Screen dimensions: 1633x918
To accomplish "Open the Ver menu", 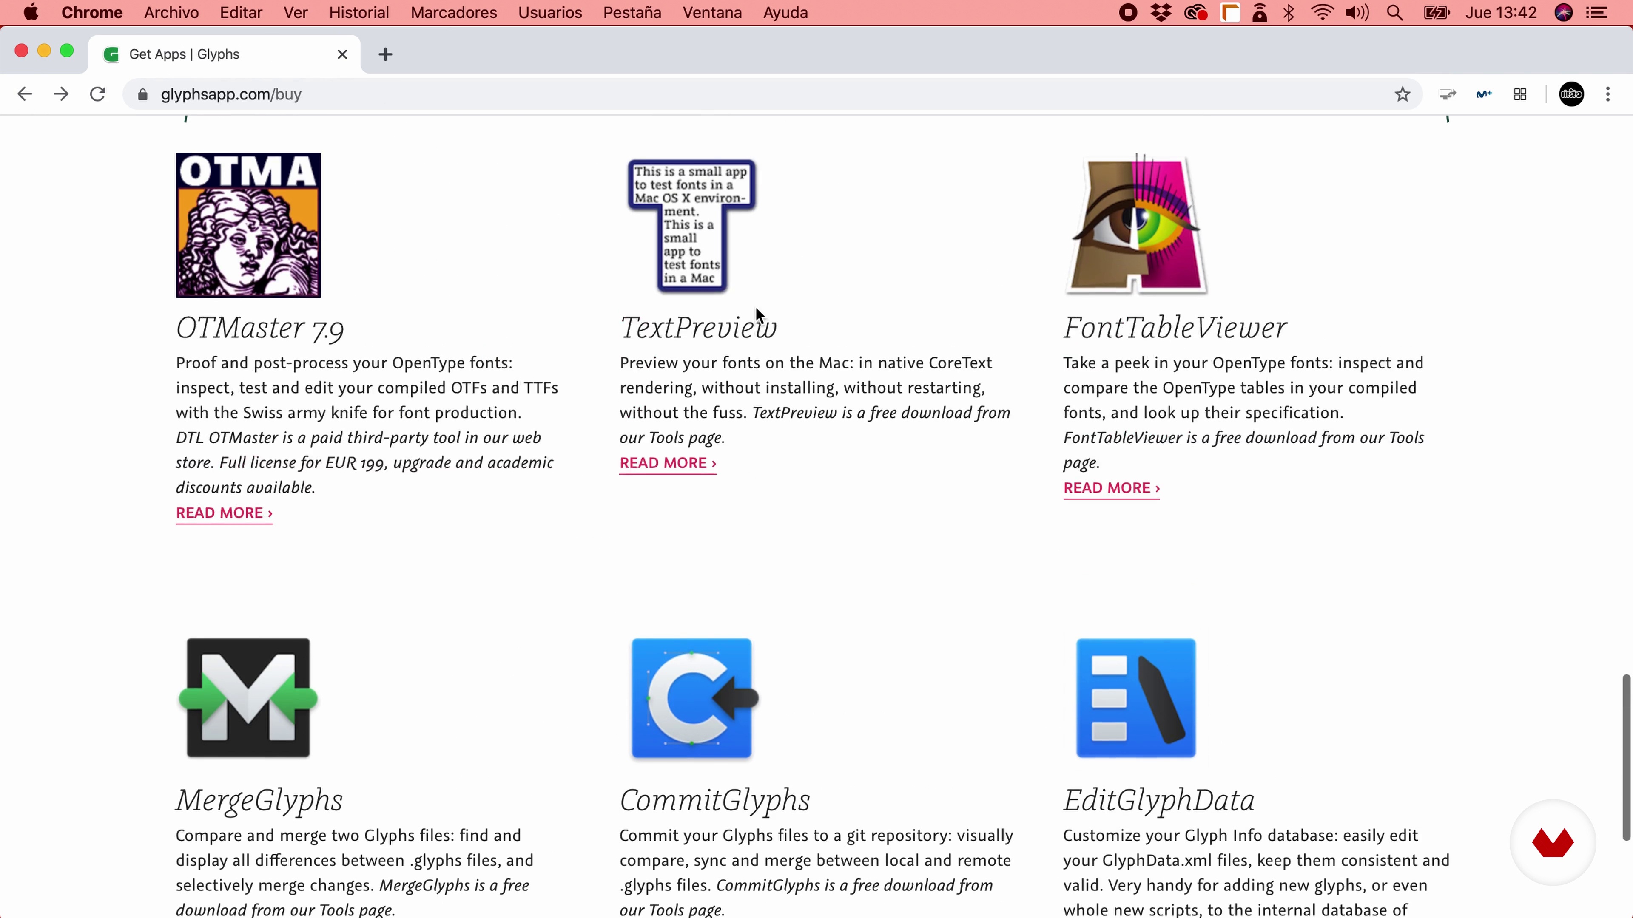I will coord(296,13).
